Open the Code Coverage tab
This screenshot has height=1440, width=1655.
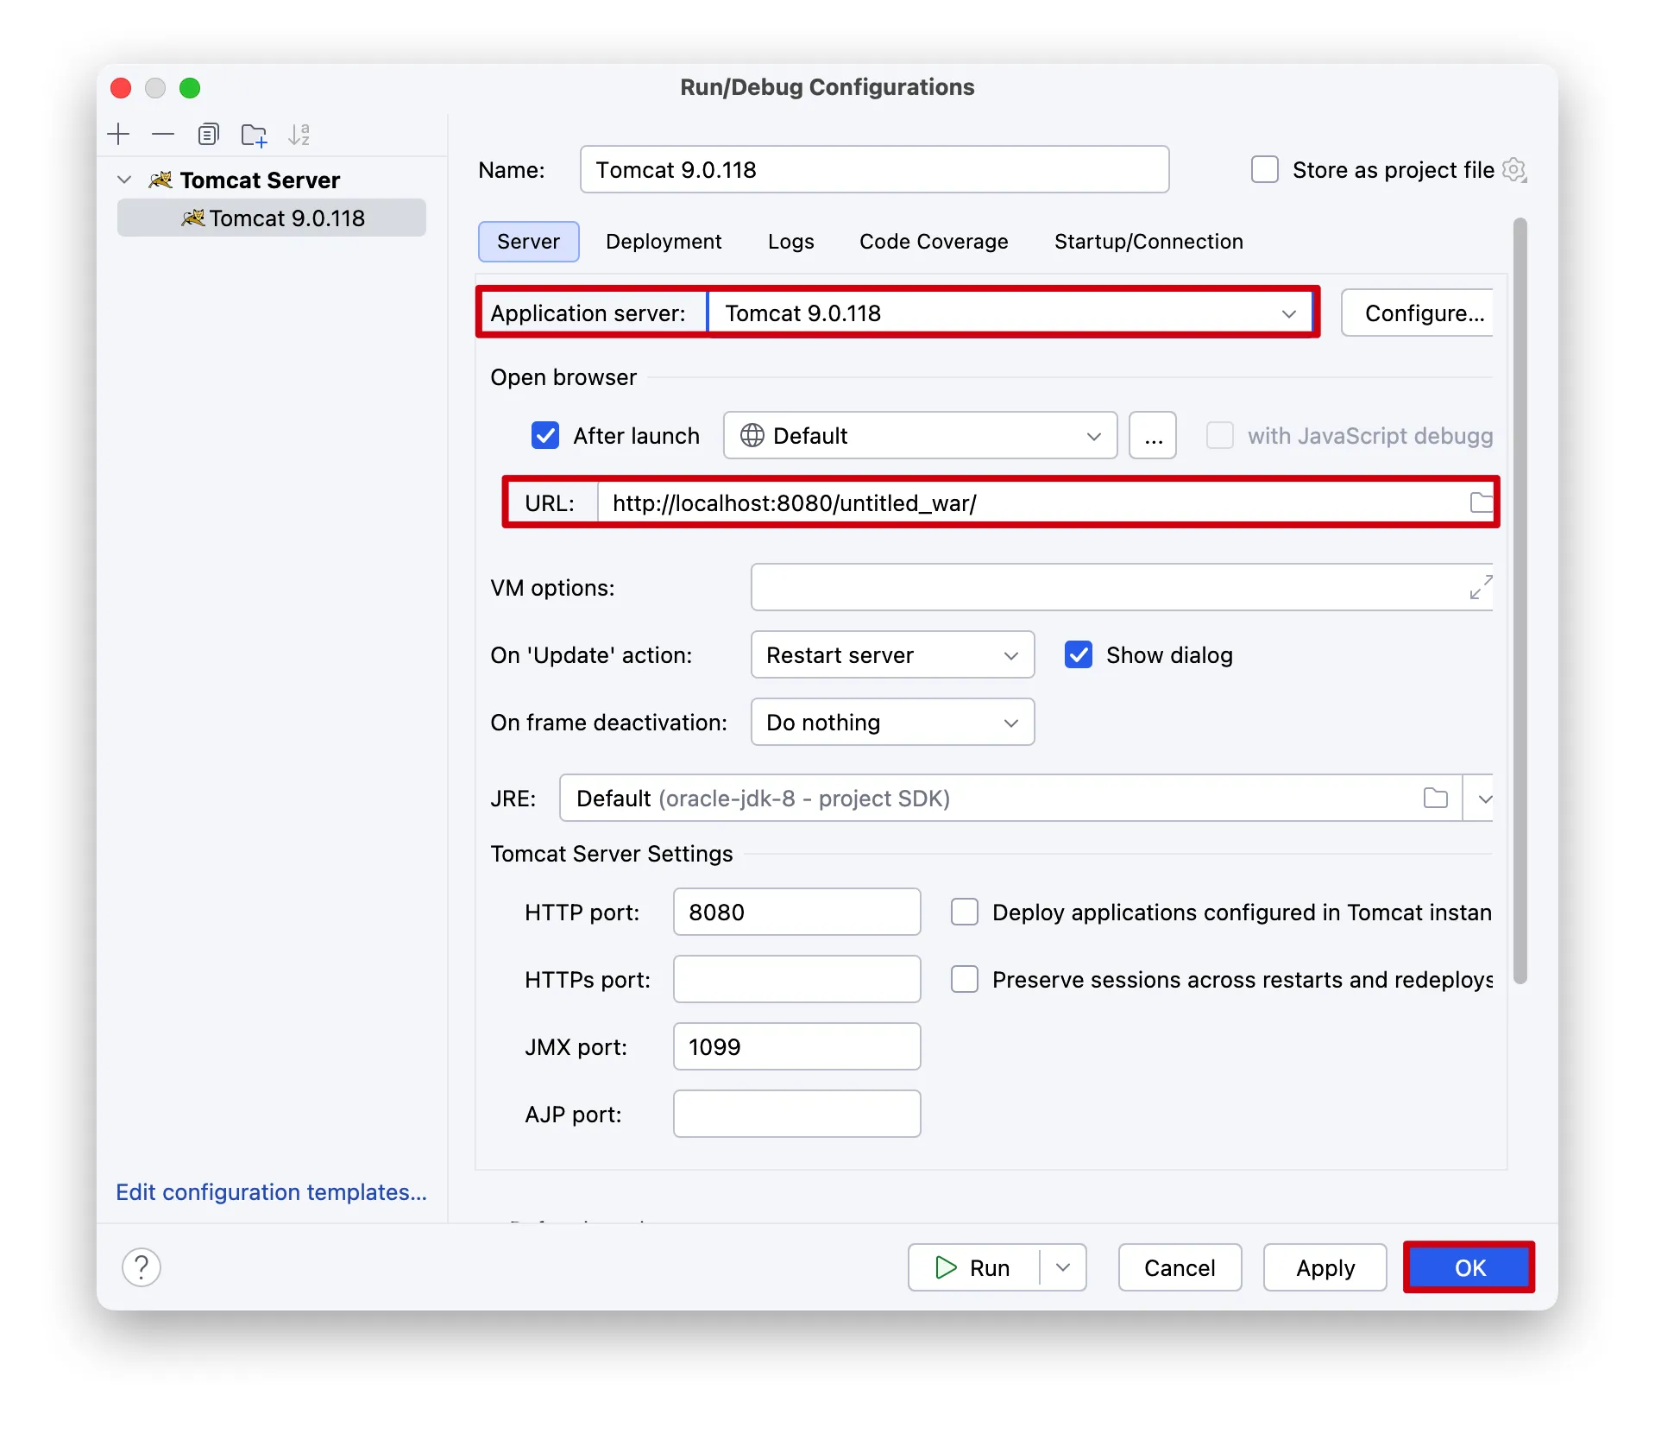pyautogui.click(x=934, y=242)
